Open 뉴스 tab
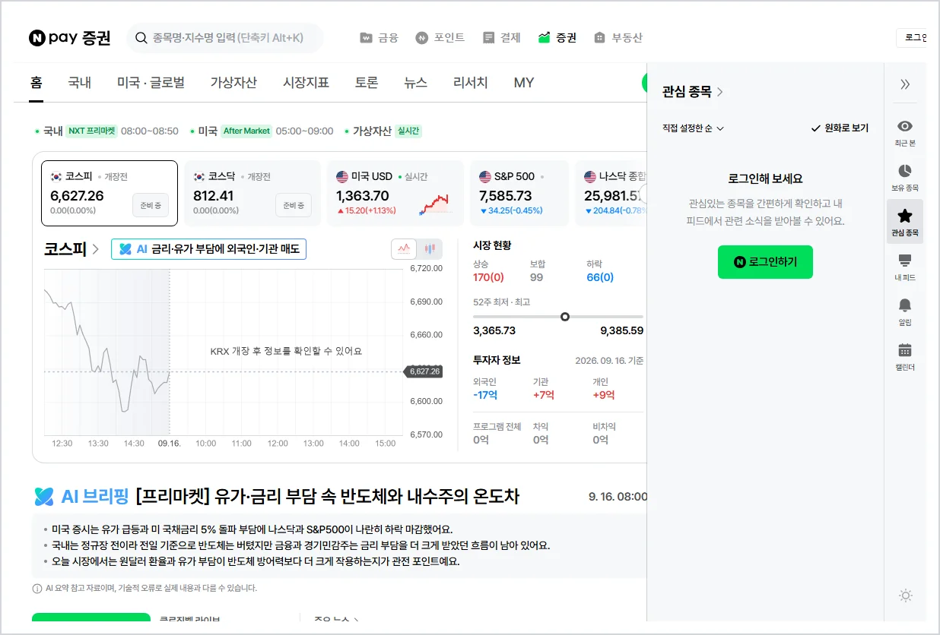The width and height of the screenshot is (940, 635). [x=415, y=83]
